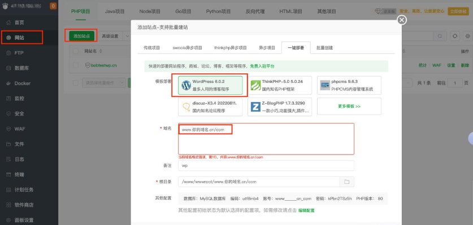Viewport: 473px width, 225px height.
Task: Open folder browser for root directory
Action: [347, 182]
